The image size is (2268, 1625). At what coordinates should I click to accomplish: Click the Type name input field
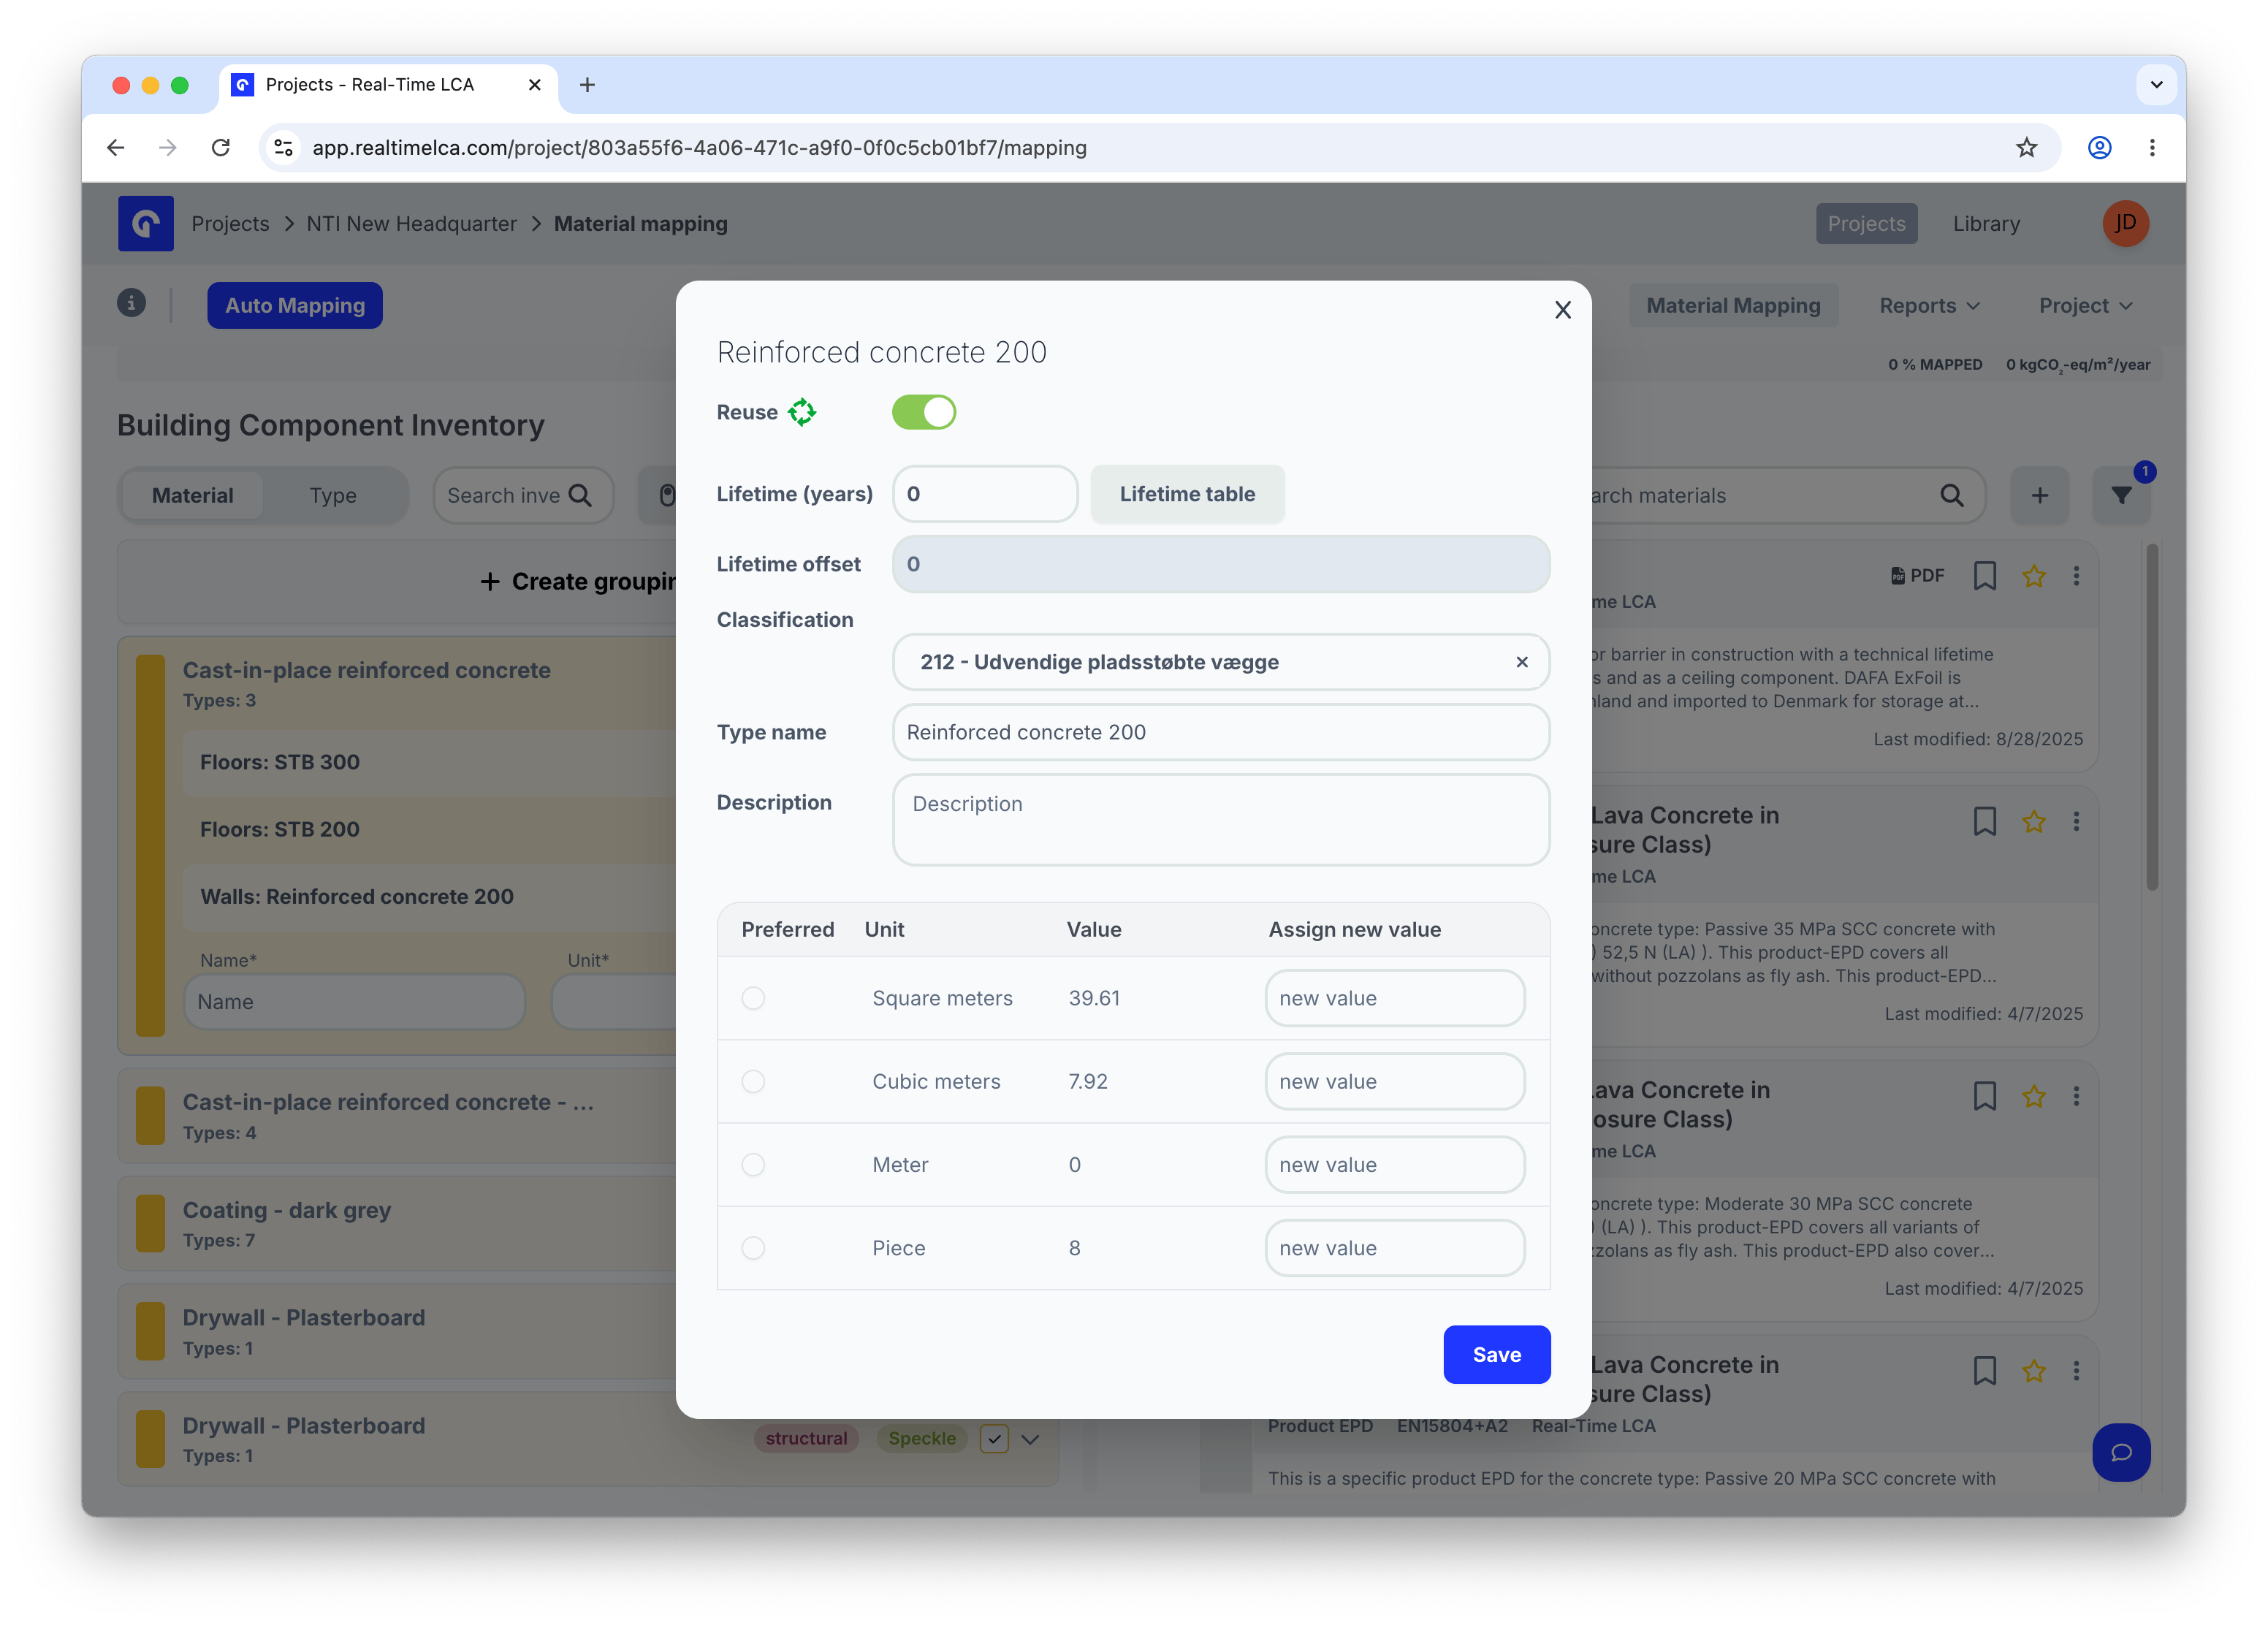tap(1220, 732)
